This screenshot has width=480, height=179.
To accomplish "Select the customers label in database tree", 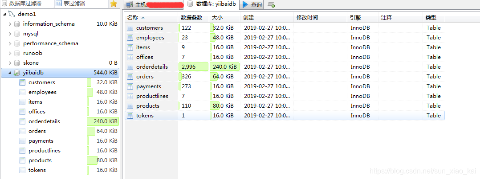I will click(42, 82).
